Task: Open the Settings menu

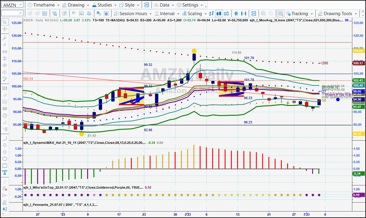Action: click(x=190, y=5)
